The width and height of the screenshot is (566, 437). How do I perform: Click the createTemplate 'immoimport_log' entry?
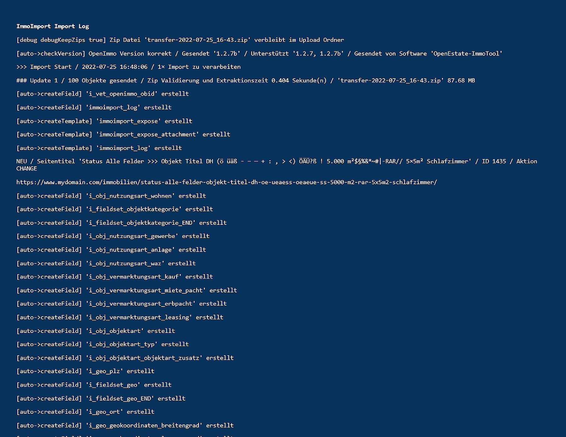pyautogui.click(x=99, y=148)
